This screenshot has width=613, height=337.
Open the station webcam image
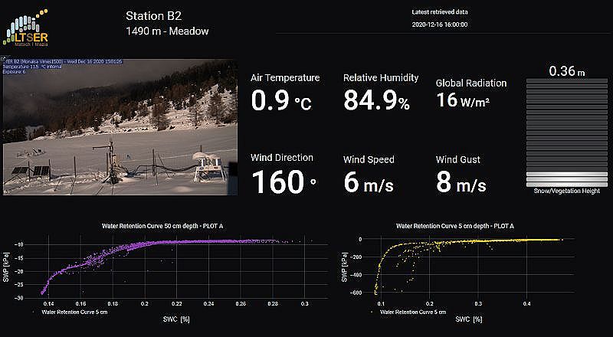[x=120, y=124]
